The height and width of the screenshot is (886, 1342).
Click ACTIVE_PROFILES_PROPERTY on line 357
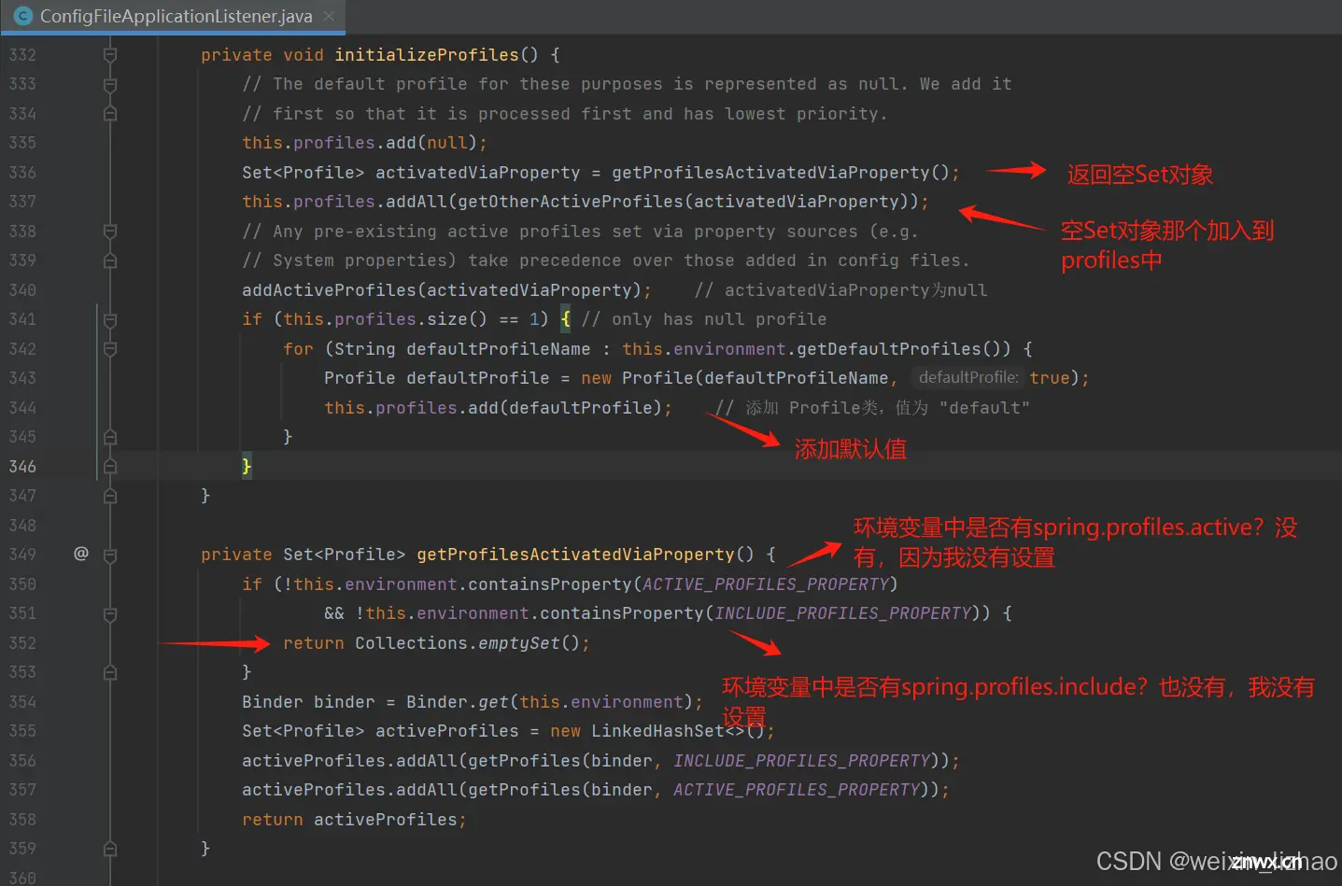(x=797, y=790)
